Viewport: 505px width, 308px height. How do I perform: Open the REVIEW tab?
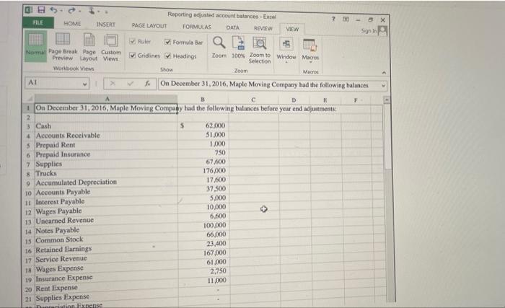tap(263, 28)
